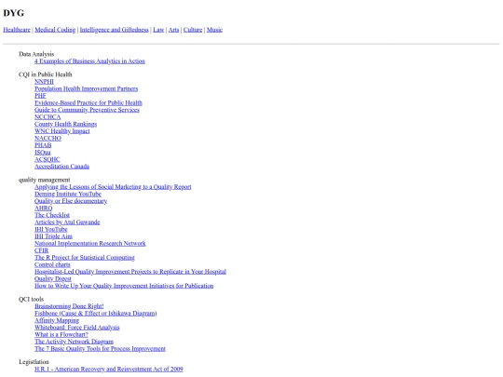Viewport: 503px width, 377px height.
Task: Open the Control charts link
Action: 52,264
